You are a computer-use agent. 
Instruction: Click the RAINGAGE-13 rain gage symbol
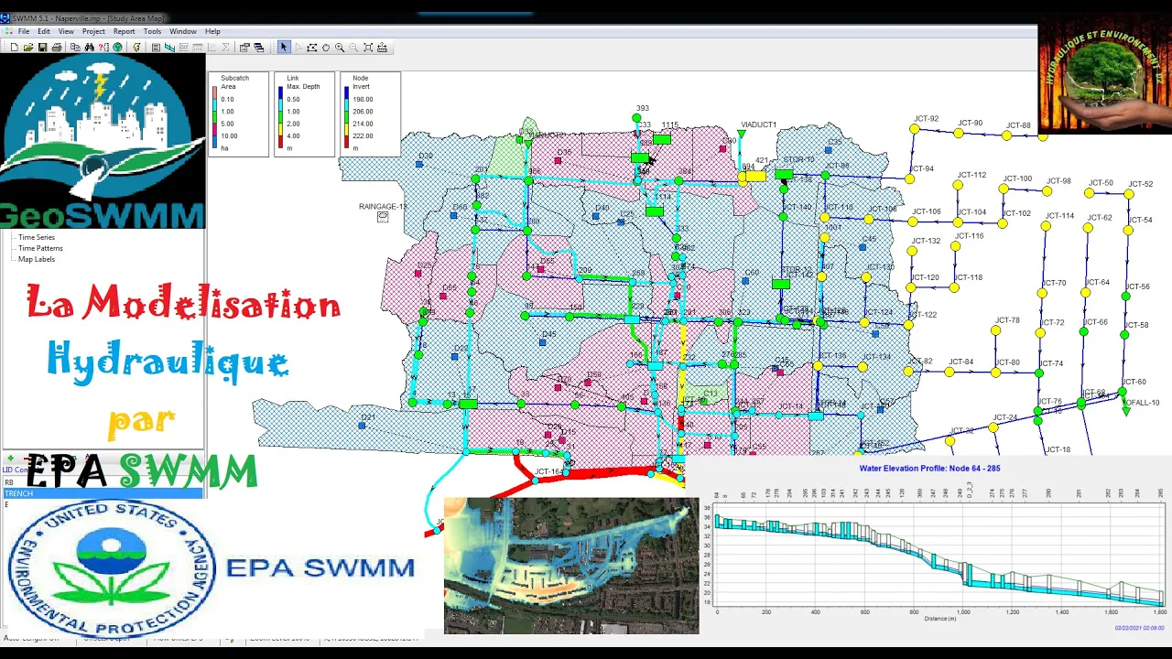coord(383,217)
